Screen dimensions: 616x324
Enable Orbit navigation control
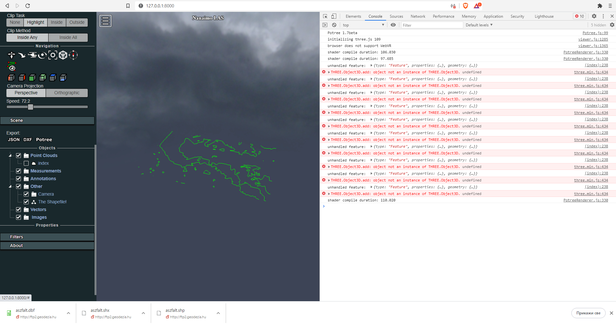[x=42, y=55]
